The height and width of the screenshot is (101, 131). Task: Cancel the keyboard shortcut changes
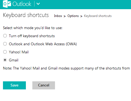click(x=44, y=85)
